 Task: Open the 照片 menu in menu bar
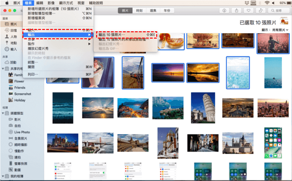(17, 3)
